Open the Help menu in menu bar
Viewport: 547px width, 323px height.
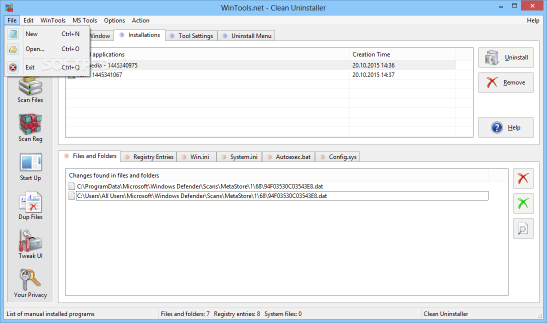pyautogui.click(x=533, y=20)
